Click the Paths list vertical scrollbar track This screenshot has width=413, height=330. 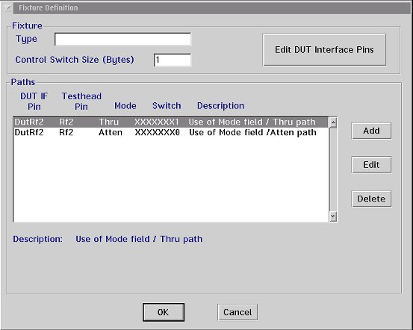tap(333, 169)
